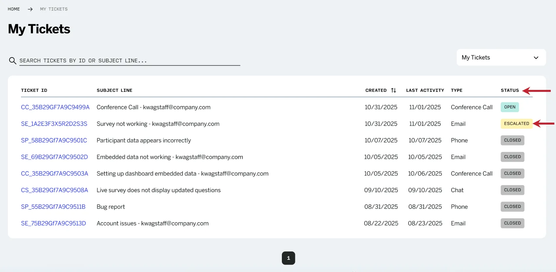Select the 'Bug report' subject
Screen dimensions: 556x272
(111, 207)
